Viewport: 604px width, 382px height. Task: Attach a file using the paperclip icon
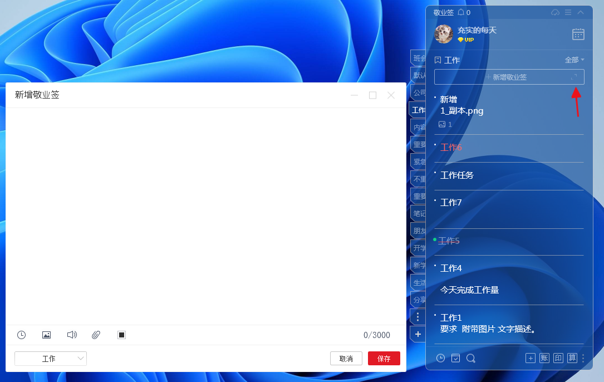pyautogui.click(x=96, y=335)
